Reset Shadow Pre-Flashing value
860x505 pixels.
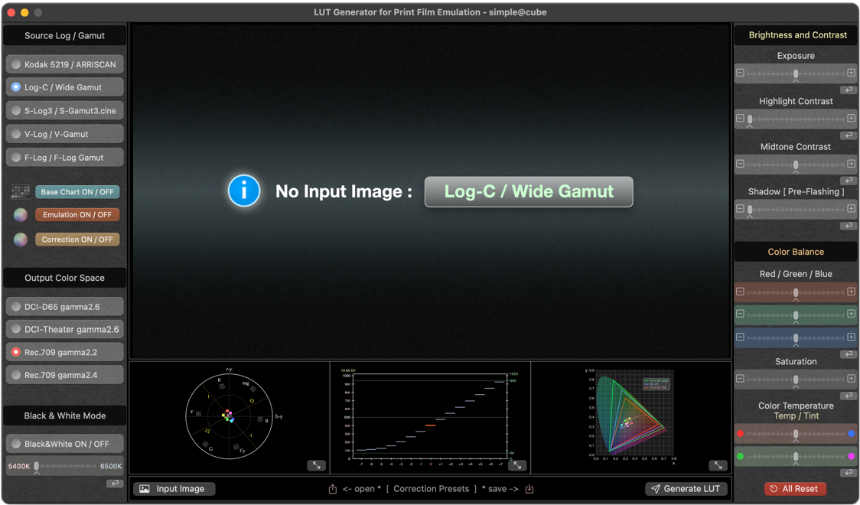849,226
